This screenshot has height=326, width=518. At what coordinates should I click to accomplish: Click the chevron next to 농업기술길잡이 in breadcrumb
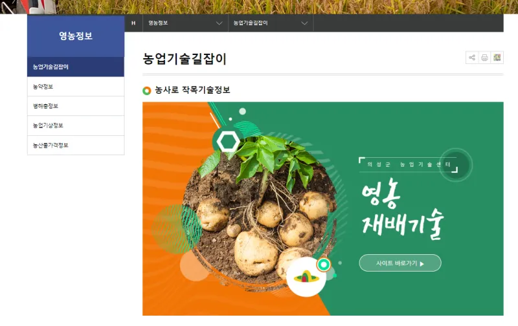point(304,23)
